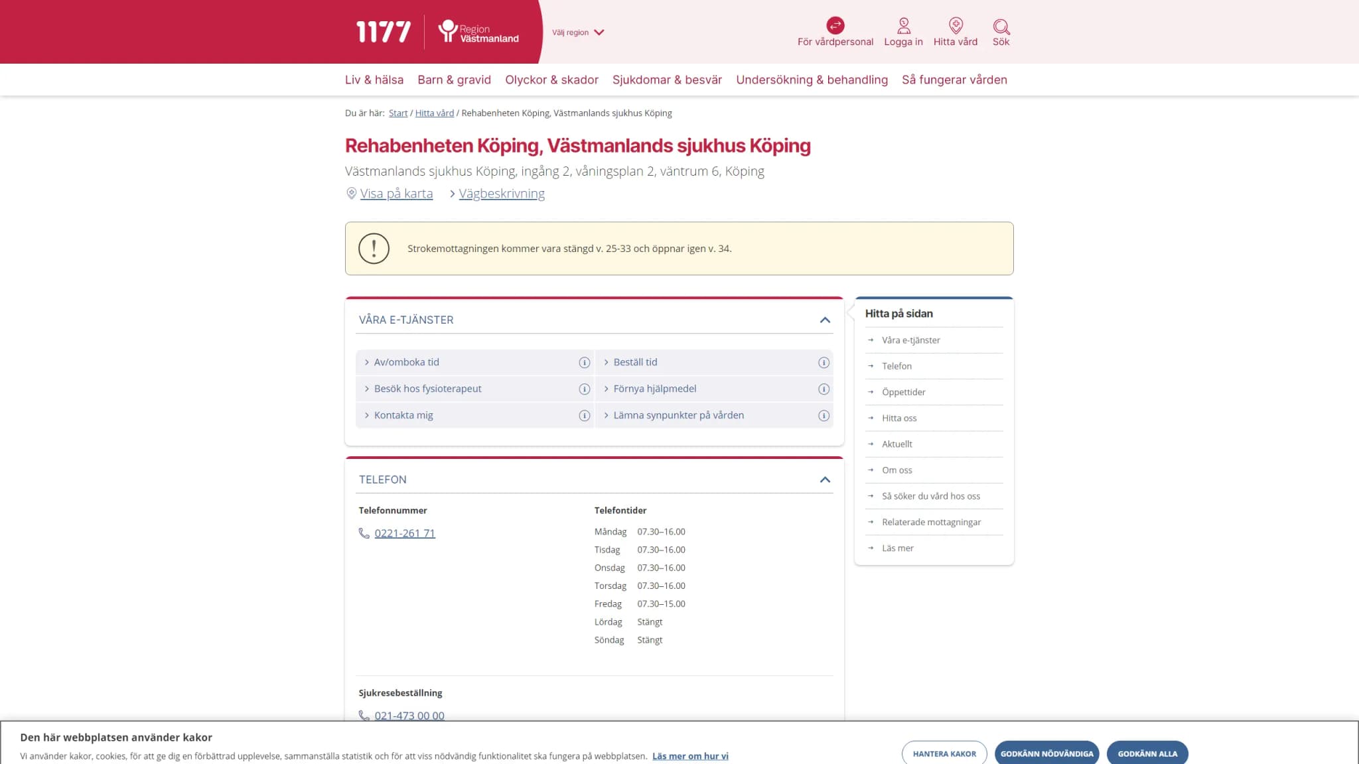Click info icon next to Beställ tid

click(823, 363)
